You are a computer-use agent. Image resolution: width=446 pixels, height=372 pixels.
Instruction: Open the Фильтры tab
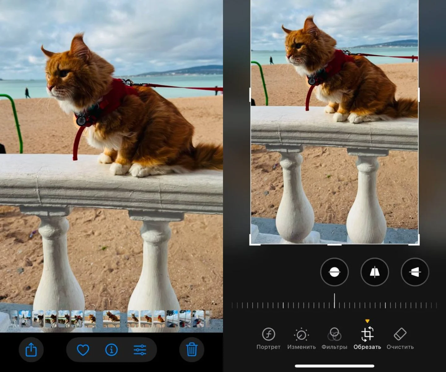click(334, 339)
